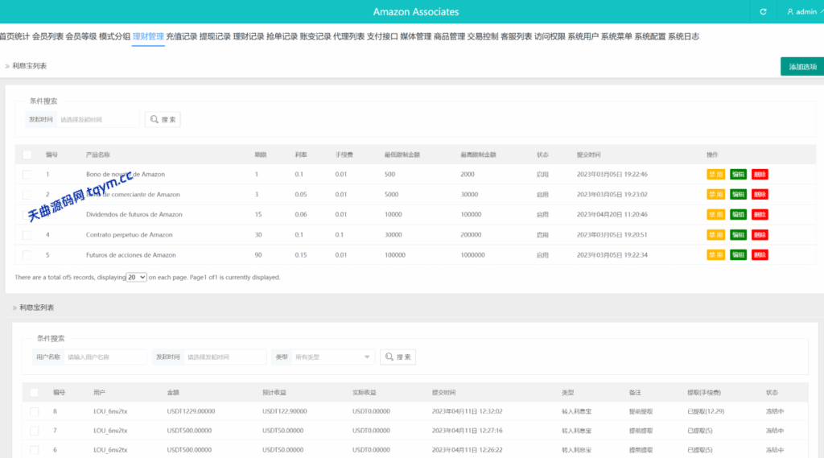This screenshot has width=824, height=458.
Task: Open the admin account dropdown
Action: click(805, 11)
